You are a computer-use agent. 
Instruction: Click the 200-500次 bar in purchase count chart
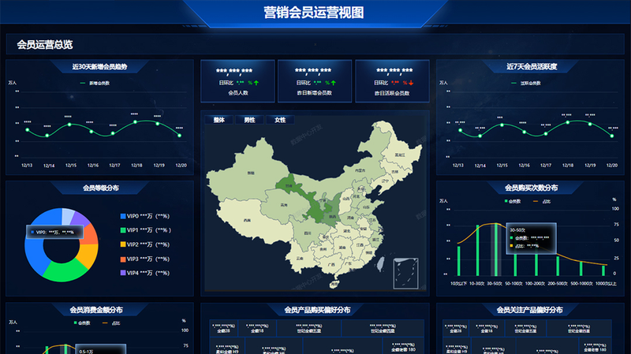pyautogui.click(x=558, y=266)
